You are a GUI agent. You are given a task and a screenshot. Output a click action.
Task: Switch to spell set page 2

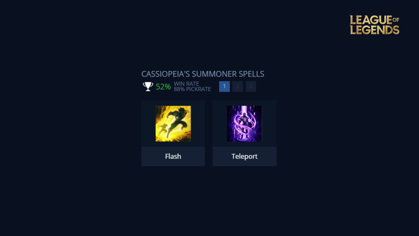[238, 87]
